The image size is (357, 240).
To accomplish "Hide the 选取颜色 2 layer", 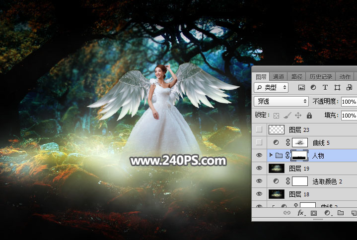I will 259,181.
